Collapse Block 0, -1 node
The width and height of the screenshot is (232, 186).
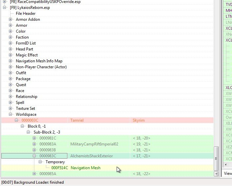22,126
